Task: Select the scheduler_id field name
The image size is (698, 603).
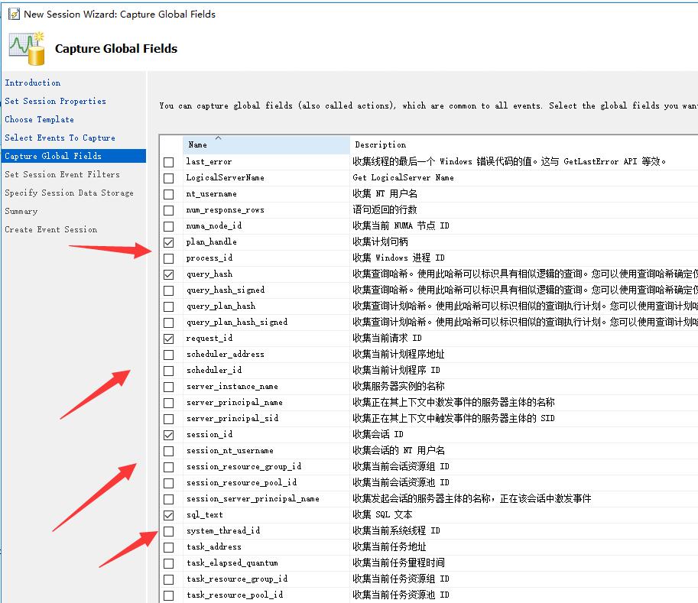Action: coord(213,370)
